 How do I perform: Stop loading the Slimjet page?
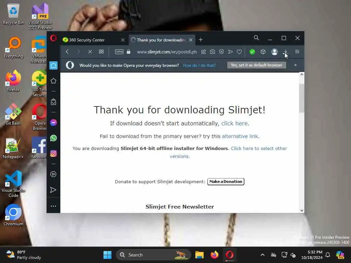(x=90, y=52)
